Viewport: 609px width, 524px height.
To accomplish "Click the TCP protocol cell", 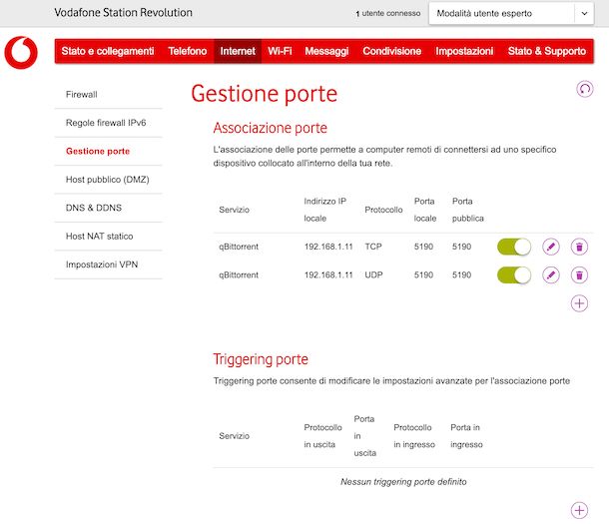I will point(373,247).
